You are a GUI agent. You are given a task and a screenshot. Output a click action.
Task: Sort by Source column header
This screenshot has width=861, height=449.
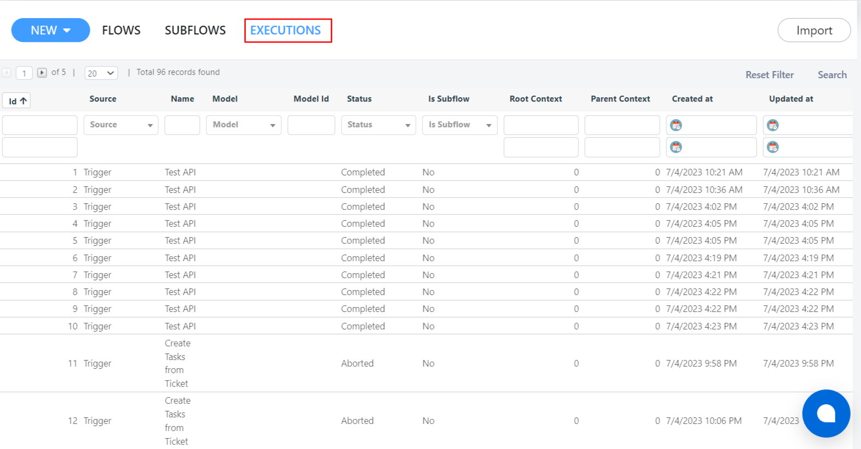pyautogui.click(x=103, y=99)
